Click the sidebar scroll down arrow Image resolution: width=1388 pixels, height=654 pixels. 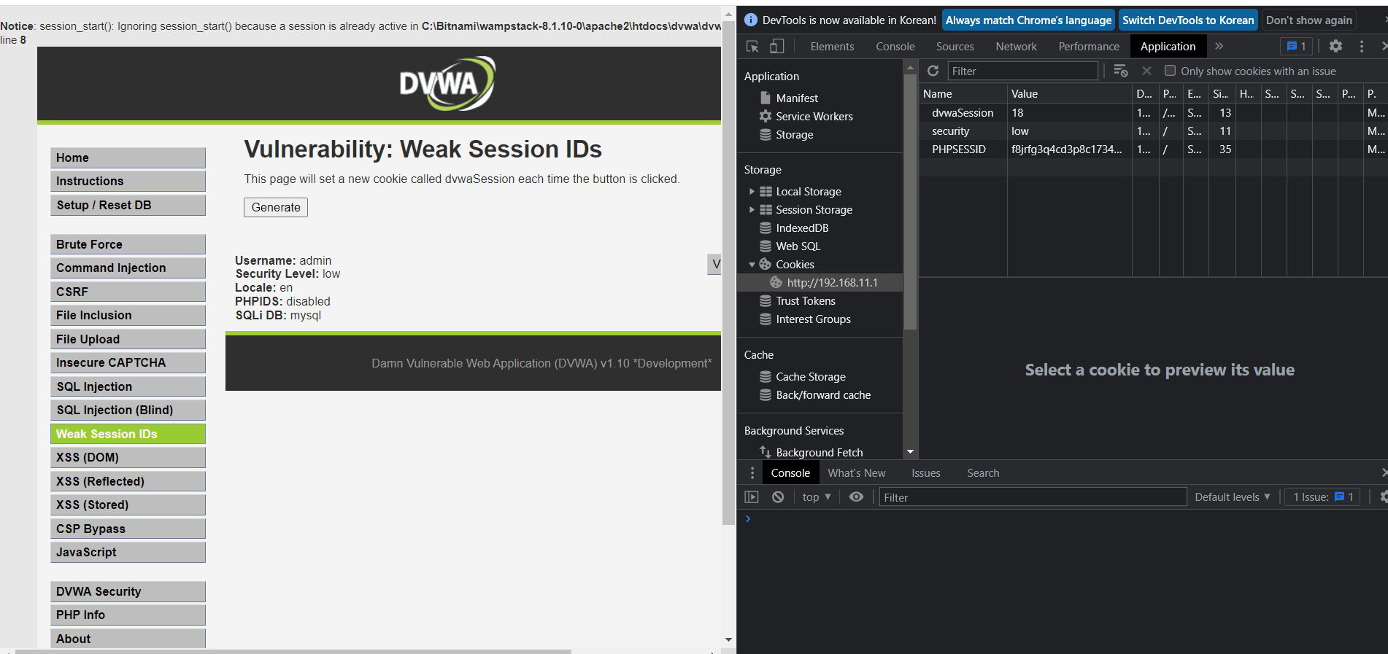click(910, 452)
